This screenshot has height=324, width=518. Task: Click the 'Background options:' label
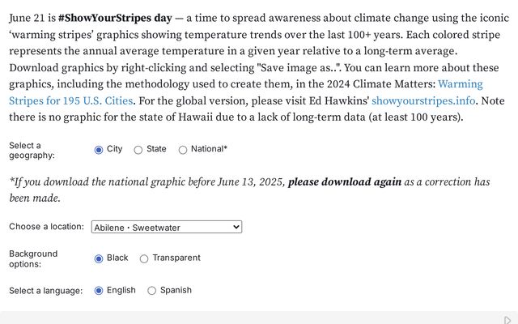click(33, 259)
